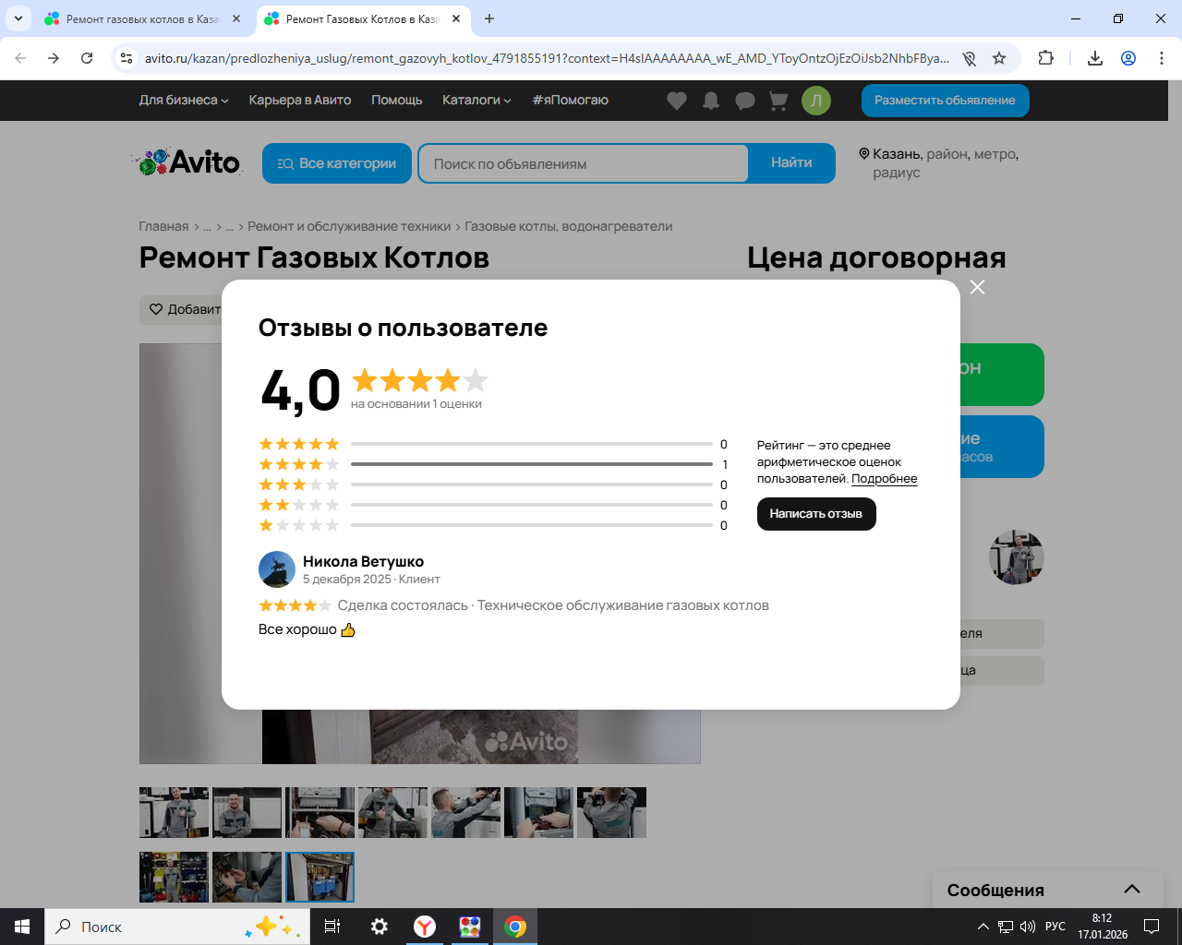
Task: Open green profile avatar with letter Л
Action: pos(816,101)
